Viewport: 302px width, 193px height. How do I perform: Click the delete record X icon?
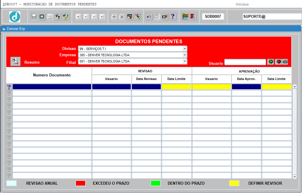(x=122, y=17)
